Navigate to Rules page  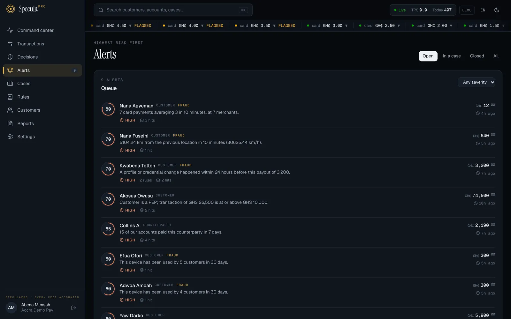pyautogui.click(x=42, y=97)
